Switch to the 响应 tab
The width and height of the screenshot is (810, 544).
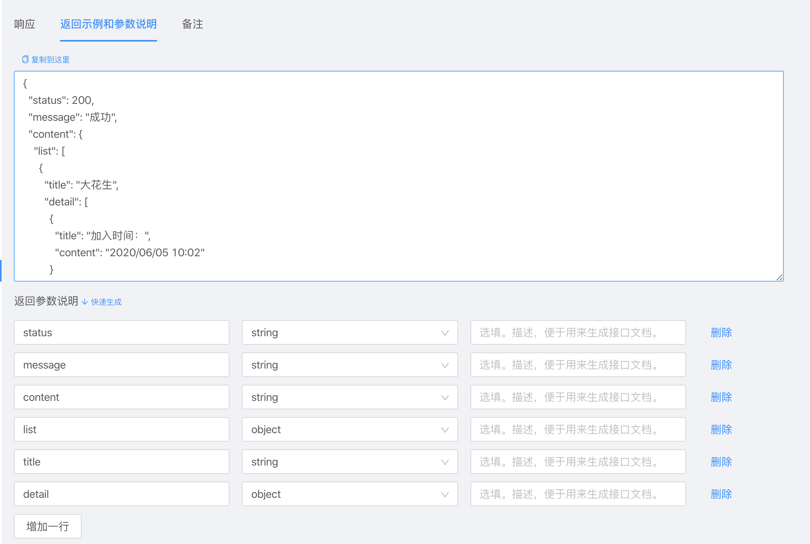(24, 24)
